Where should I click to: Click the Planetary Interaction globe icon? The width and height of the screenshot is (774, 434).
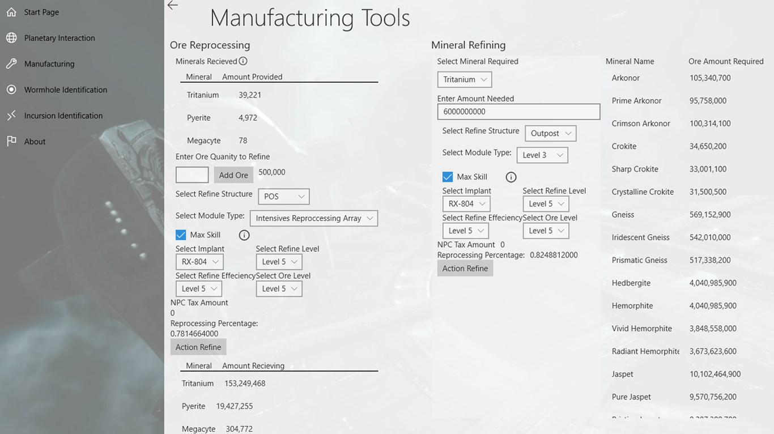pyautogui.click(x=11, y=38)
